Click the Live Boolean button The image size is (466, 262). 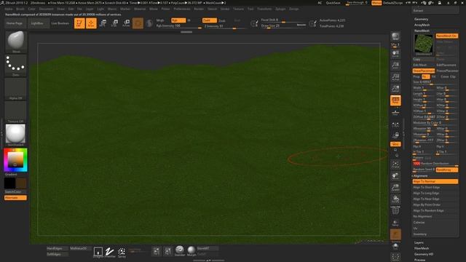(x=60, y=23)
